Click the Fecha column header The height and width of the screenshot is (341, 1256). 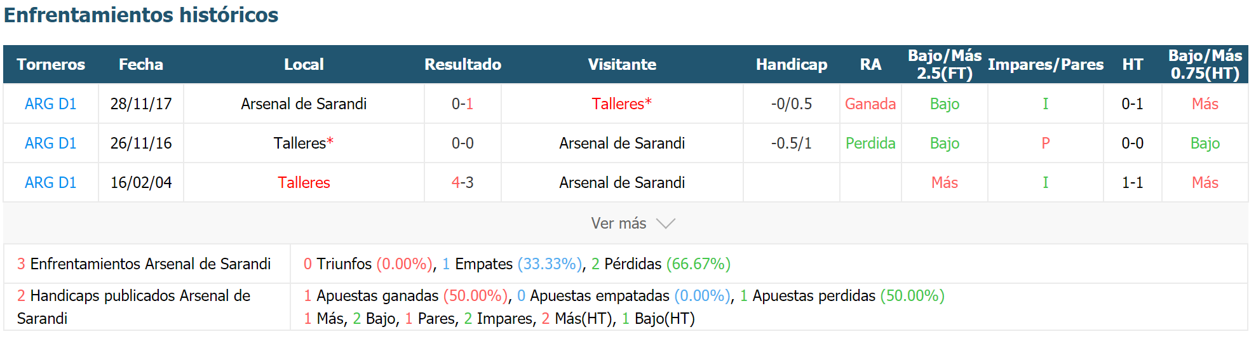pyautogui.click(x=141, y=64)
